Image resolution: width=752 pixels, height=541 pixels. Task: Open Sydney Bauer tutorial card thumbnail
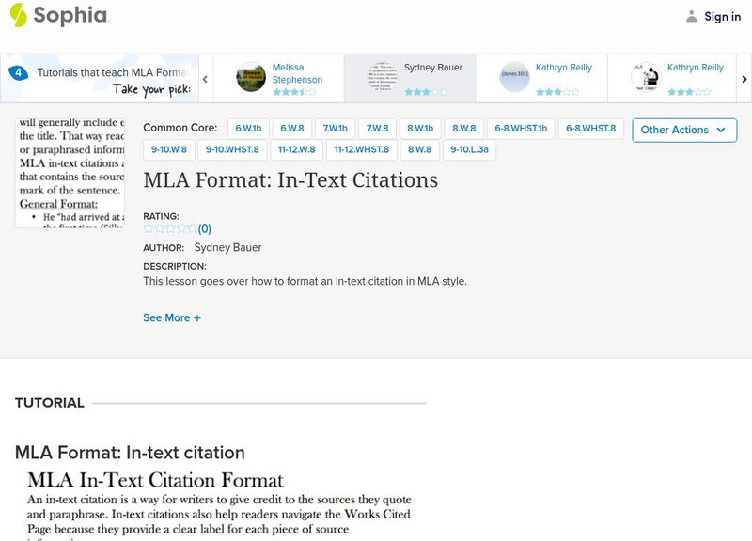(x=383, y=77)
